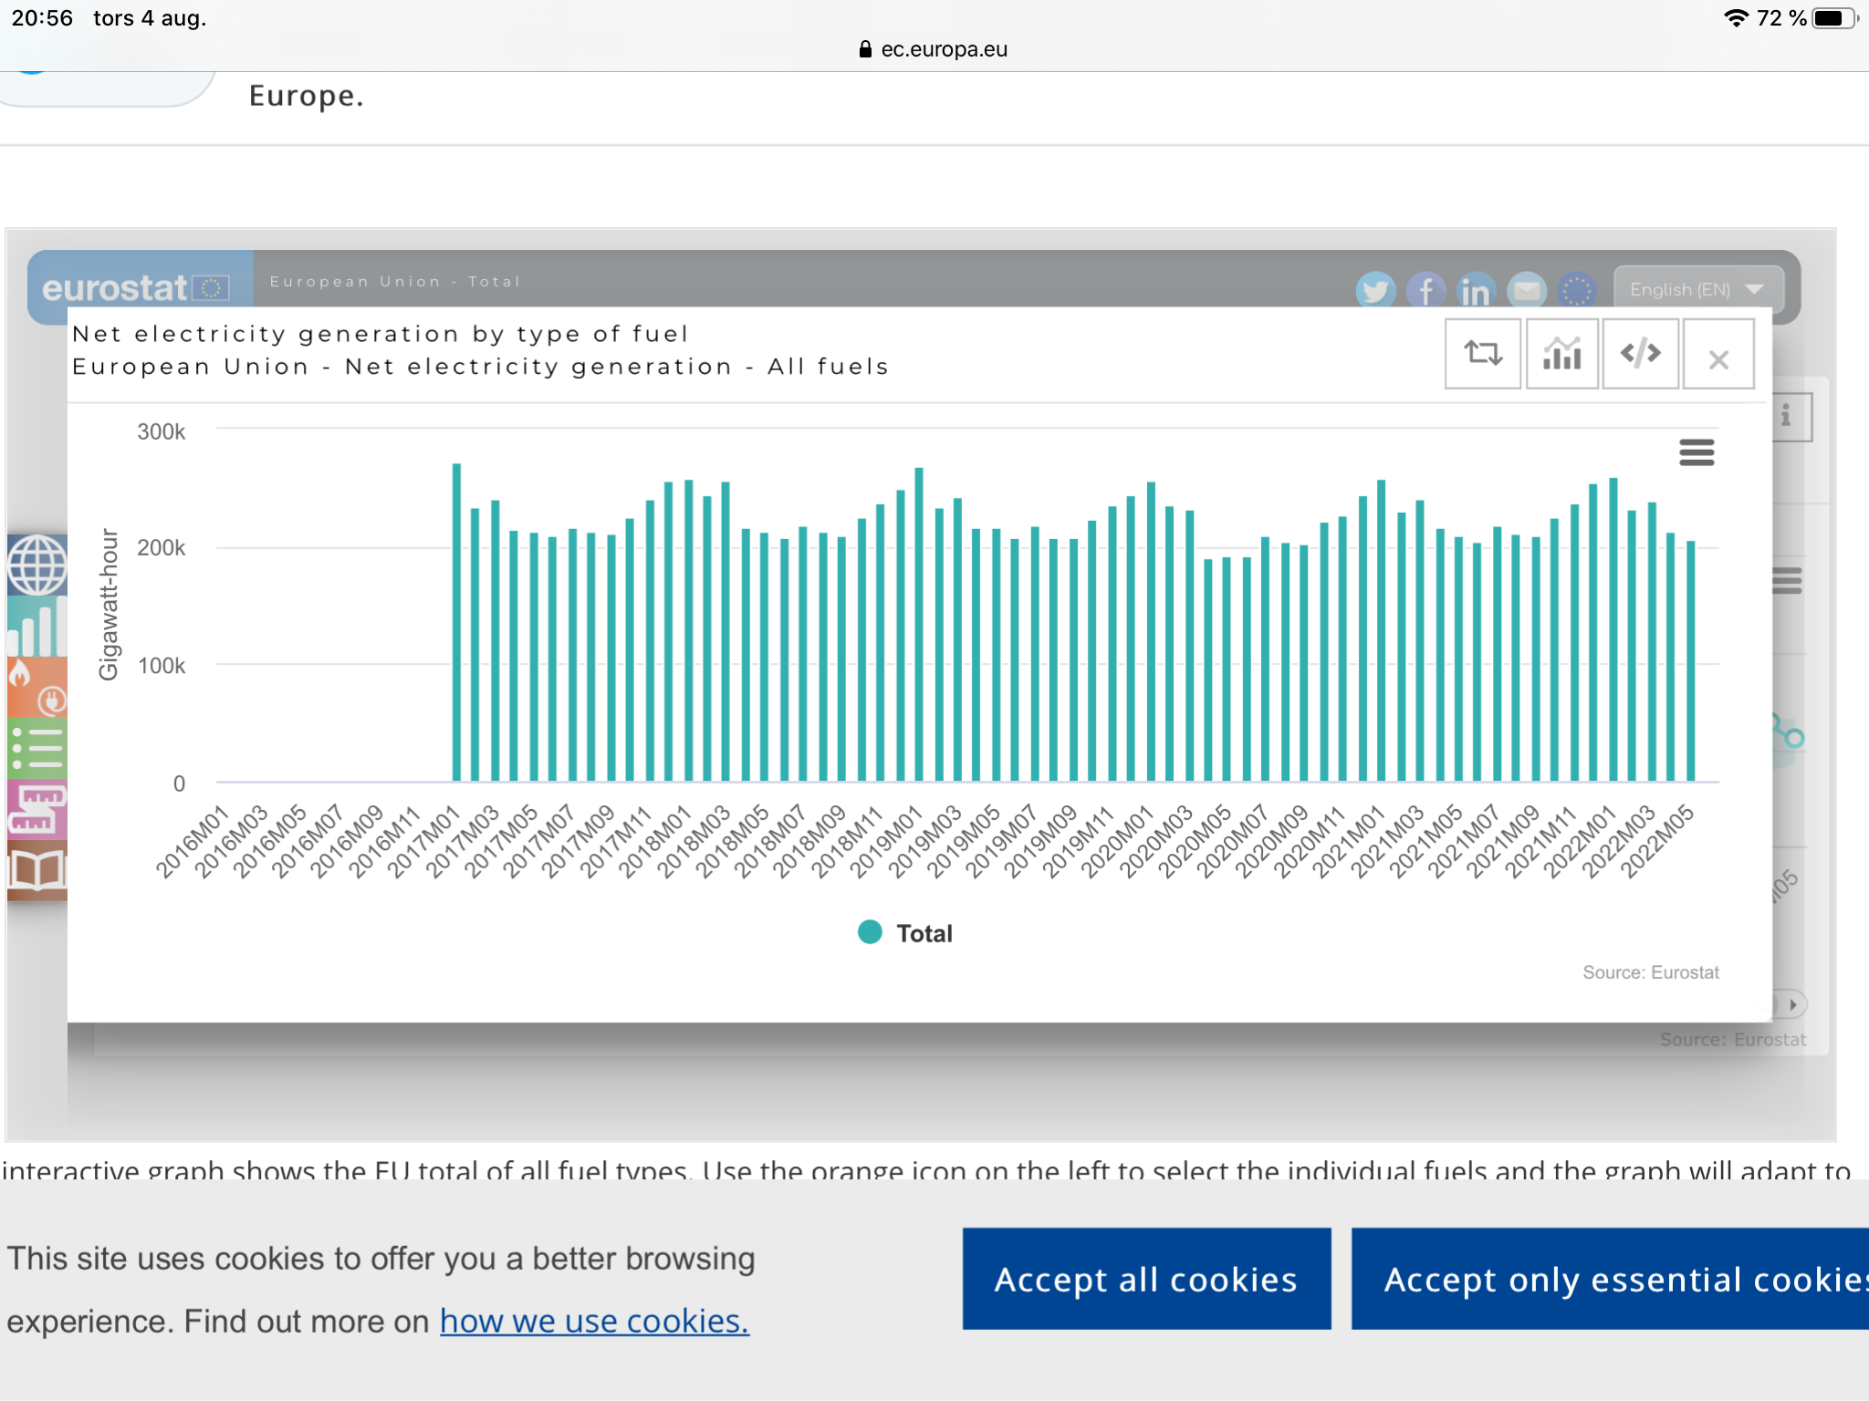
Task: Share chart on Twitter
Action: [x=1375, y=291]
